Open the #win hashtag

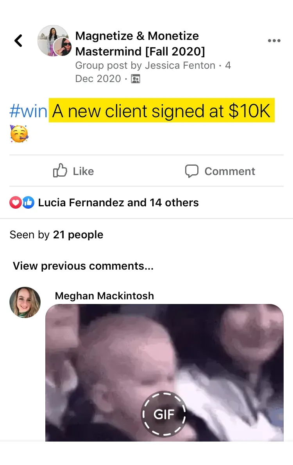coord(28,111)
